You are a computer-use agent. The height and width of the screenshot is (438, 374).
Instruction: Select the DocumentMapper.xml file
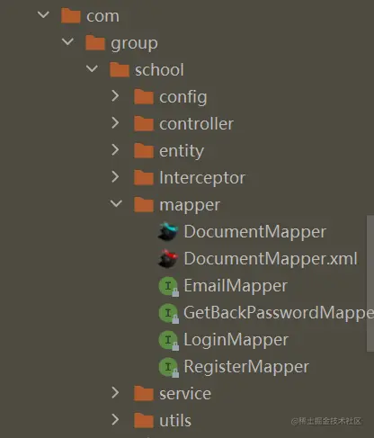pos(271,258)
